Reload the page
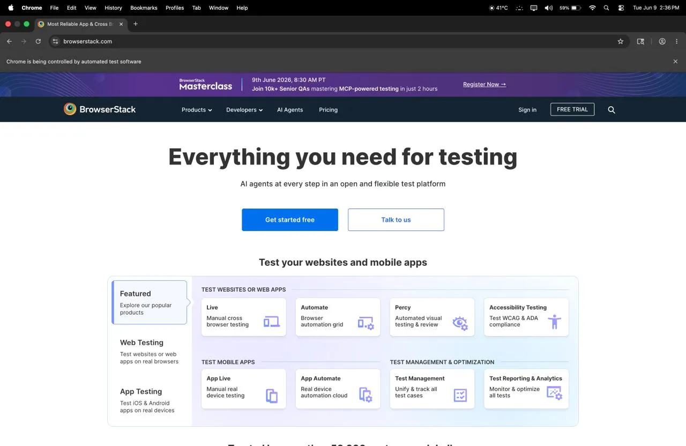Image resolution: width=686 pixels, height=446 pixels. (38, 41)
